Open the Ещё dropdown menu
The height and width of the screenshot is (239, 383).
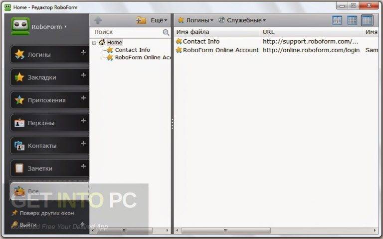point(159,20)
